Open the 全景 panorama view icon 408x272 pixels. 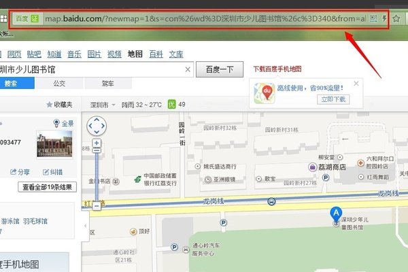click(56, 123)
